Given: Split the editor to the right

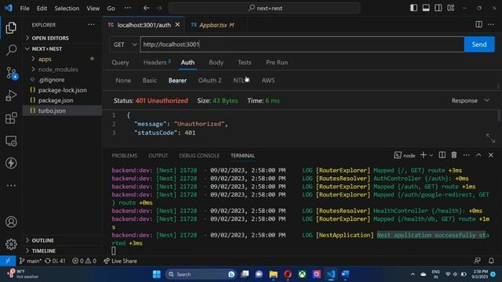Looking at the screenshot, I should coord(478,24).
